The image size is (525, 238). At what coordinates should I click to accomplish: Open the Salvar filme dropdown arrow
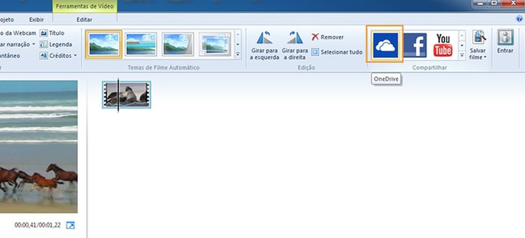coord(485,58)
